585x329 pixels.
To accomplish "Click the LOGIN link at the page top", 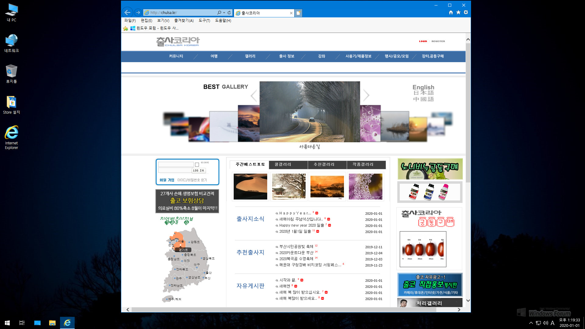I will pyautogui.click(x=423, y=41).
